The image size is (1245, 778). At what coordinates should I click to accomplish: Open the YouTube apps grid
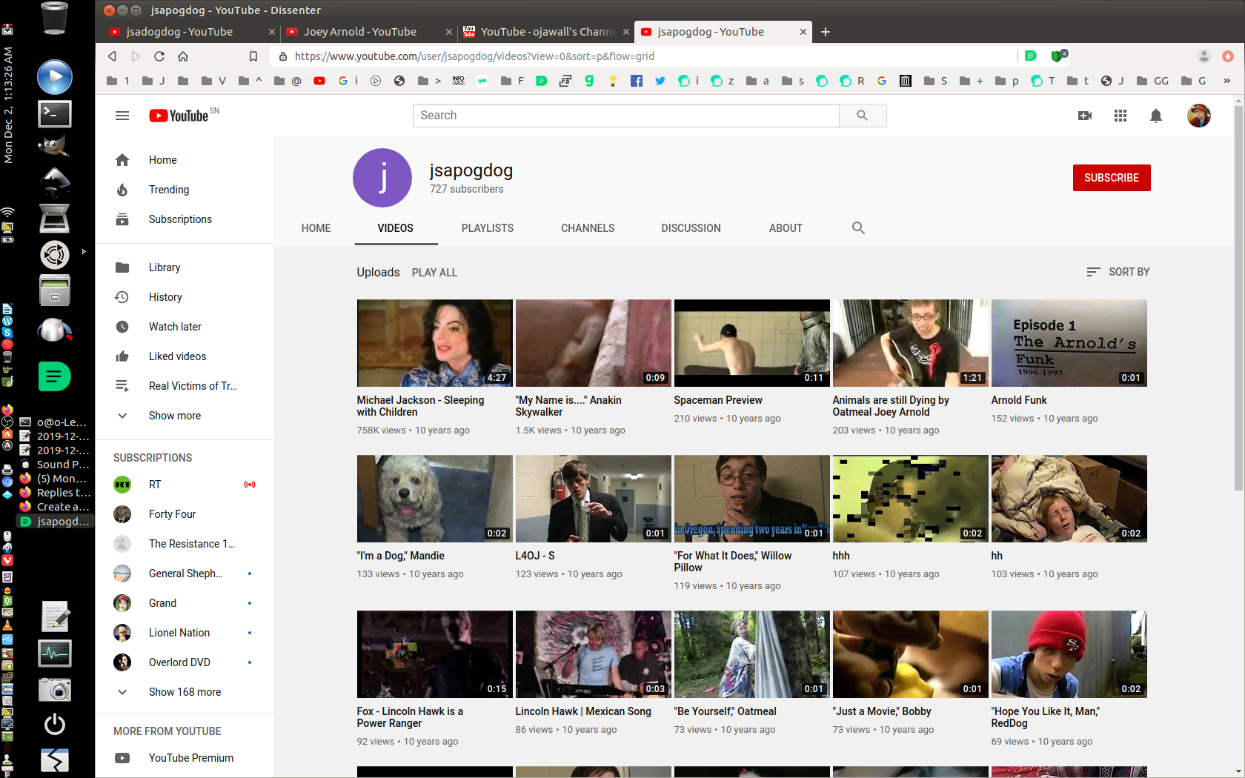point(1120,116)
